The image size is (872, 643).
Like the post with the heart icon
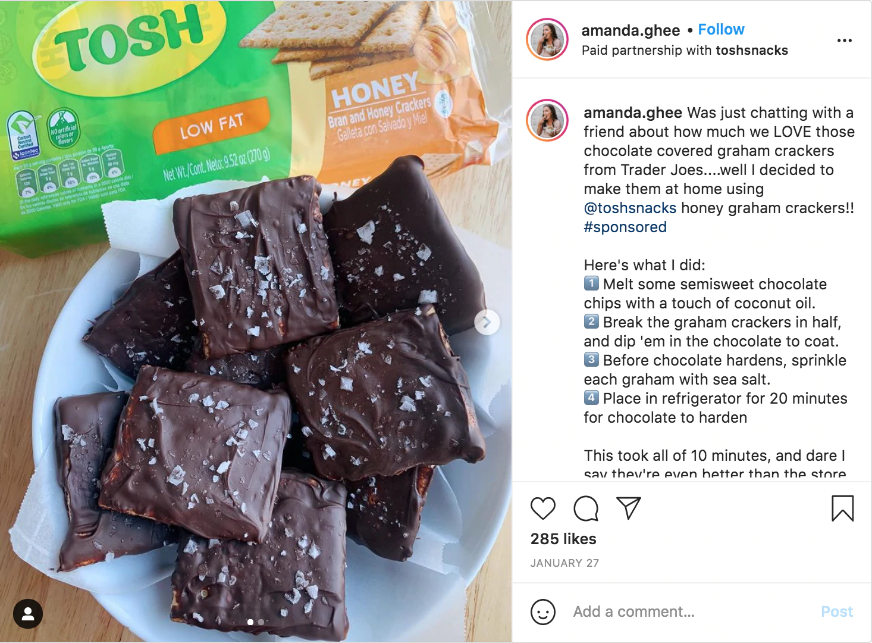coord(542,508)
